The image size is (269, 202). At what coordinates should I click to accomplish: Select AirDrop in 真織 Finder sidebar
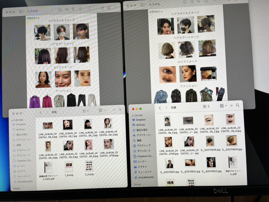pos(19,129)
